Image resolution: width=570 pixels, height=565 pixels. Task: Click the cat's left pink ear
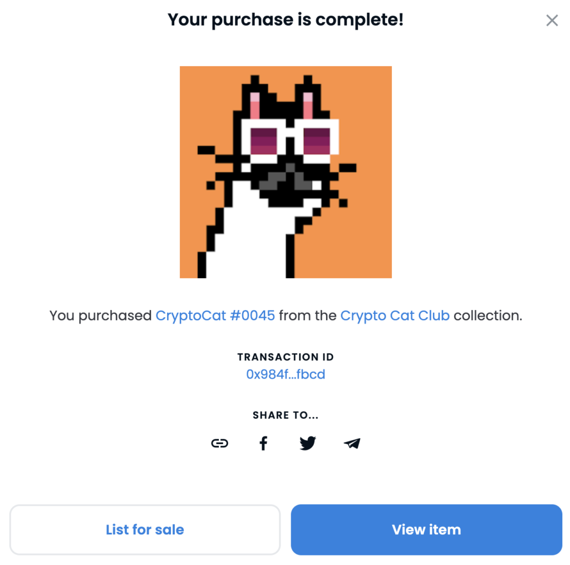point(255,106)
